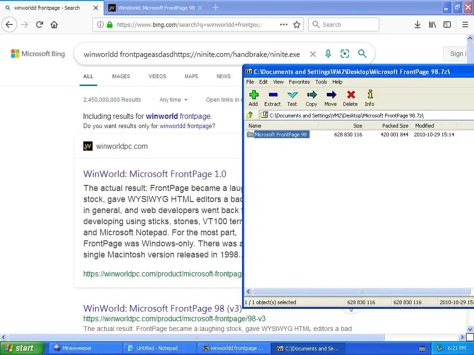Close the winworldd frontpage Search tab

[x=96, y=8]
